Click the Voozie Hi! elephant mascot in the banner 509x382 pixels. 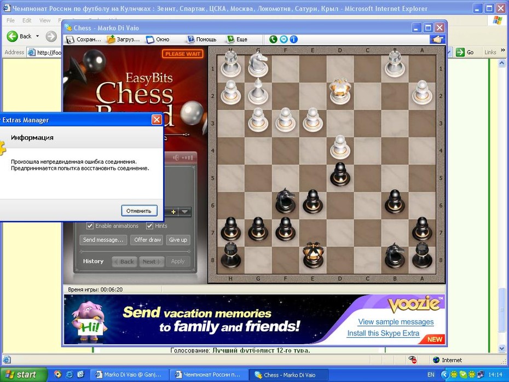(88, 321)
